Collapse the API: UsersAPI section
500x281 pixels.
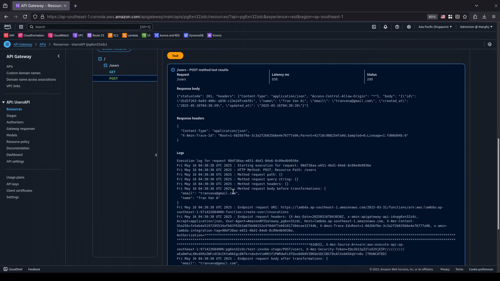click(3, 102)
